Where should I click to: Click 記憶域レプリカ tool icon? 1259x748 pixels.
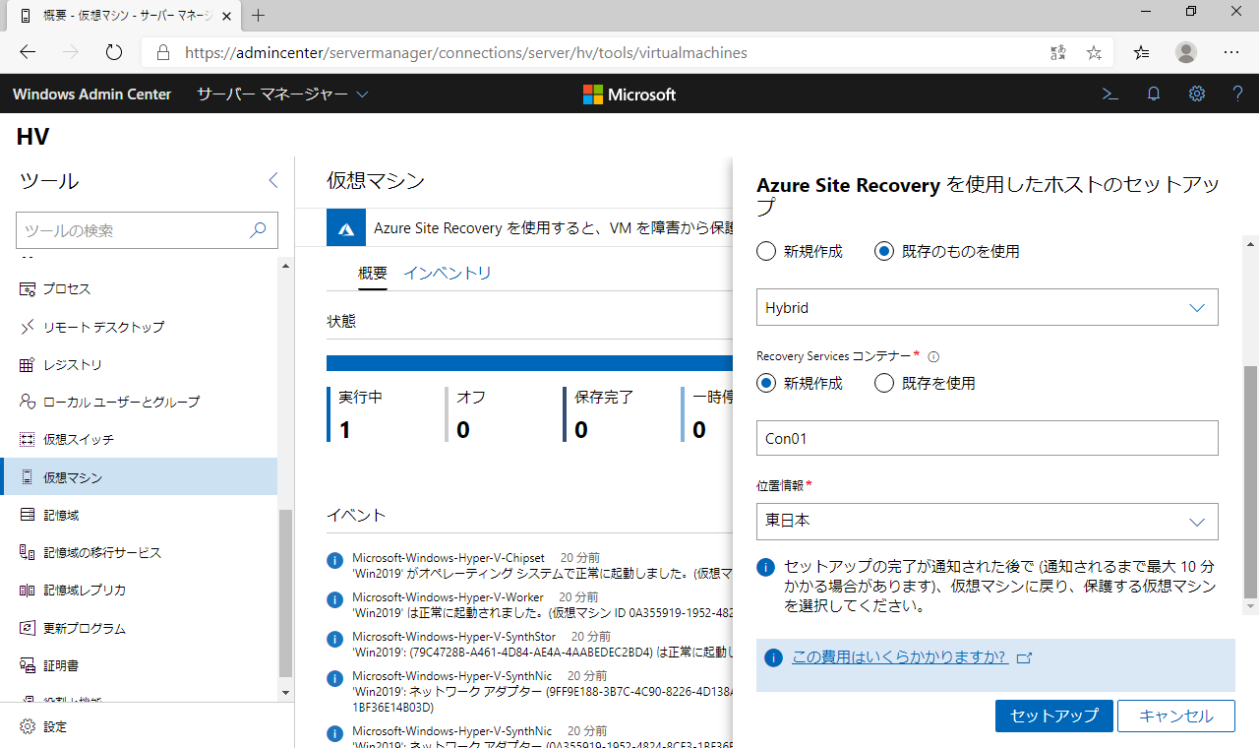28,591
